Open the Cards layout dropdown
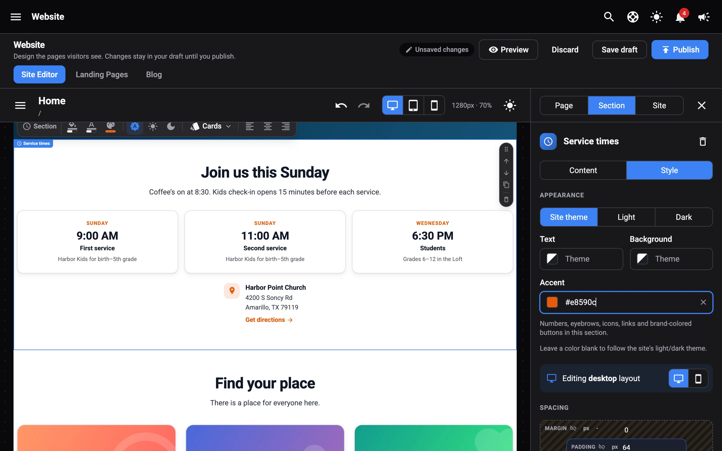This screenshot has width=722, height=451. coord(211,127)
